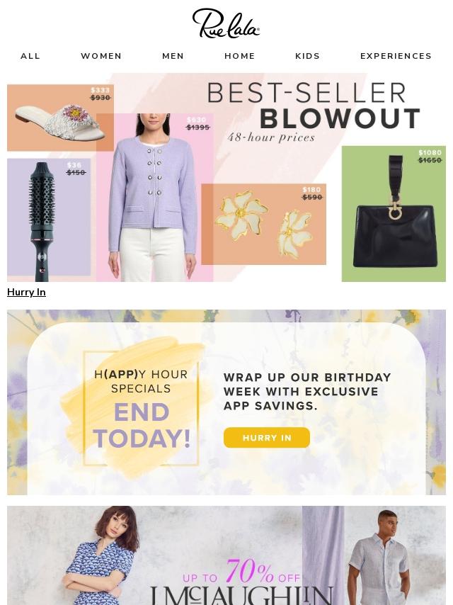Click the yellow HURRY IN button
The image size is (453, 605).
pos(267,438)
